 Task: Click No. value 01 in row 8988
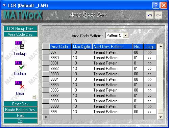tap(138, 101)
